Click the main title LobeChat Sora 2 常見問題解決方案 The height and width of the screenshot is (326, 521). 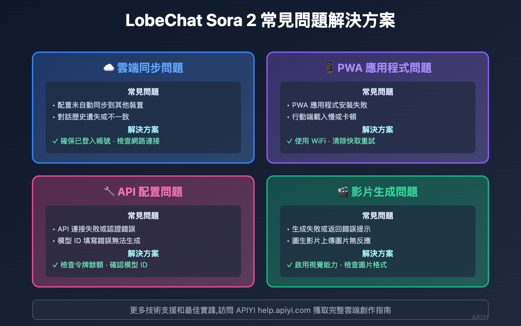pyautogui.click(x=260, y=20)
